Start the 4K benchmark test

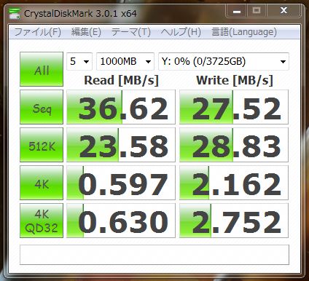[x=42, y=183]
